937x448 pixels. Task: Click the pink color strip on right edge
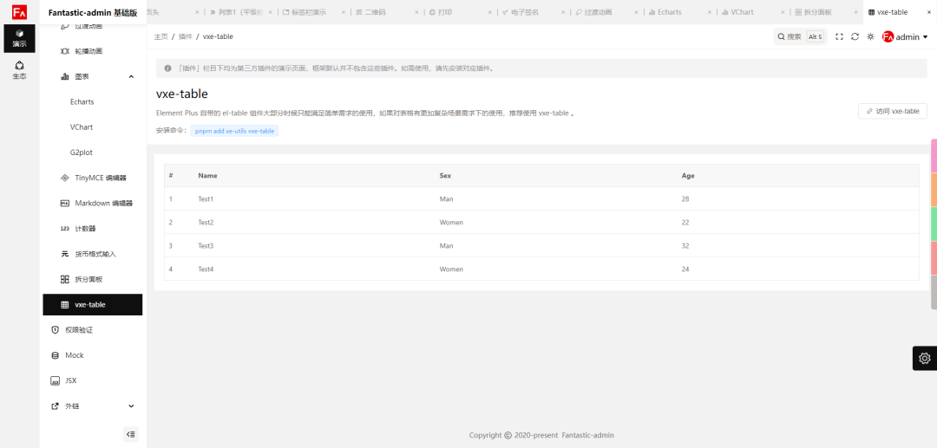[x=934, y=155]
